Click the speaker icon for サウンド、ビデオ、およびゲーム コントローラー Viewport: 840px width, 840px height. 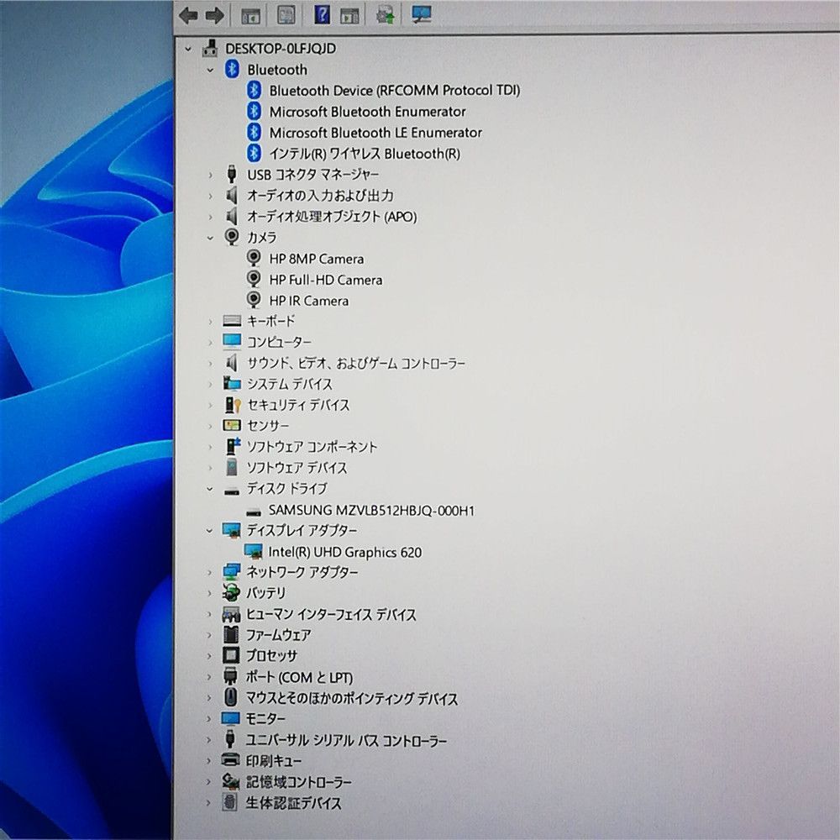pos(232,363)
